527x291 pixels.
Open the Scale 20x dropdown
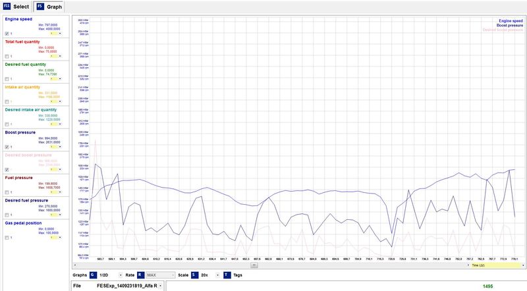click(x=216, y=275)
